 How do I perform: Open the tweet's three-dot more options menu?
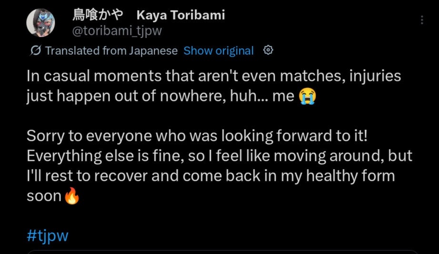click(x=422, y=20)
